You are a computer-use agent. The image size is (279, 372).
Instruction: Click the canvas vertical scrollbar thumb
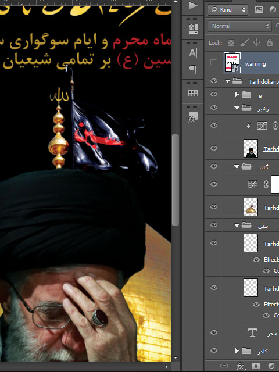176,180
